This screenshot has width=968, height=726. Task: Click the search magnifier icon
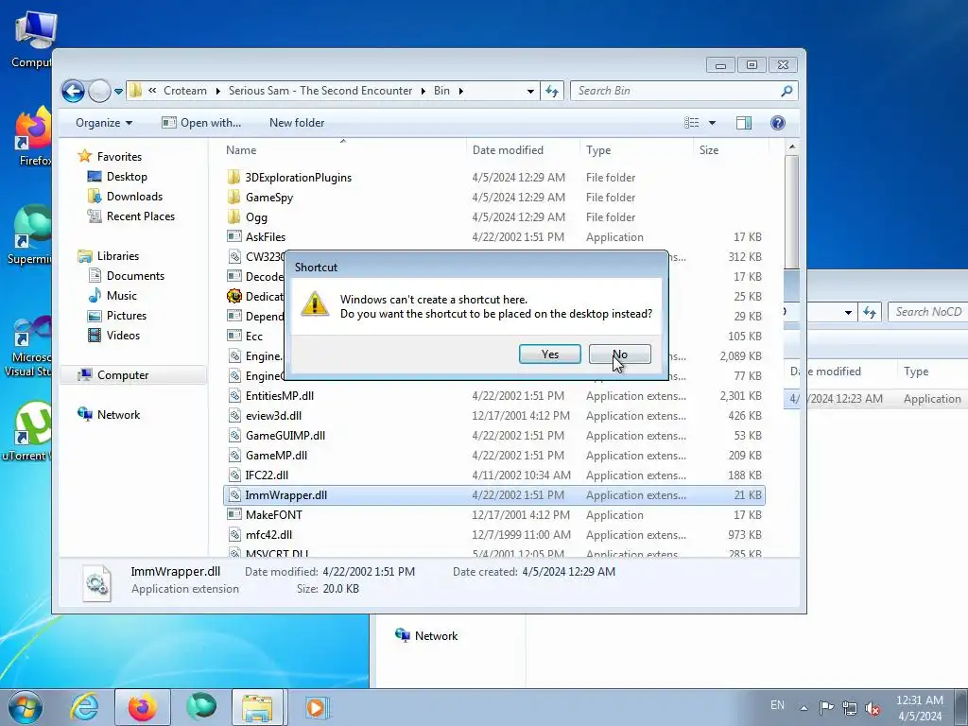786,92
